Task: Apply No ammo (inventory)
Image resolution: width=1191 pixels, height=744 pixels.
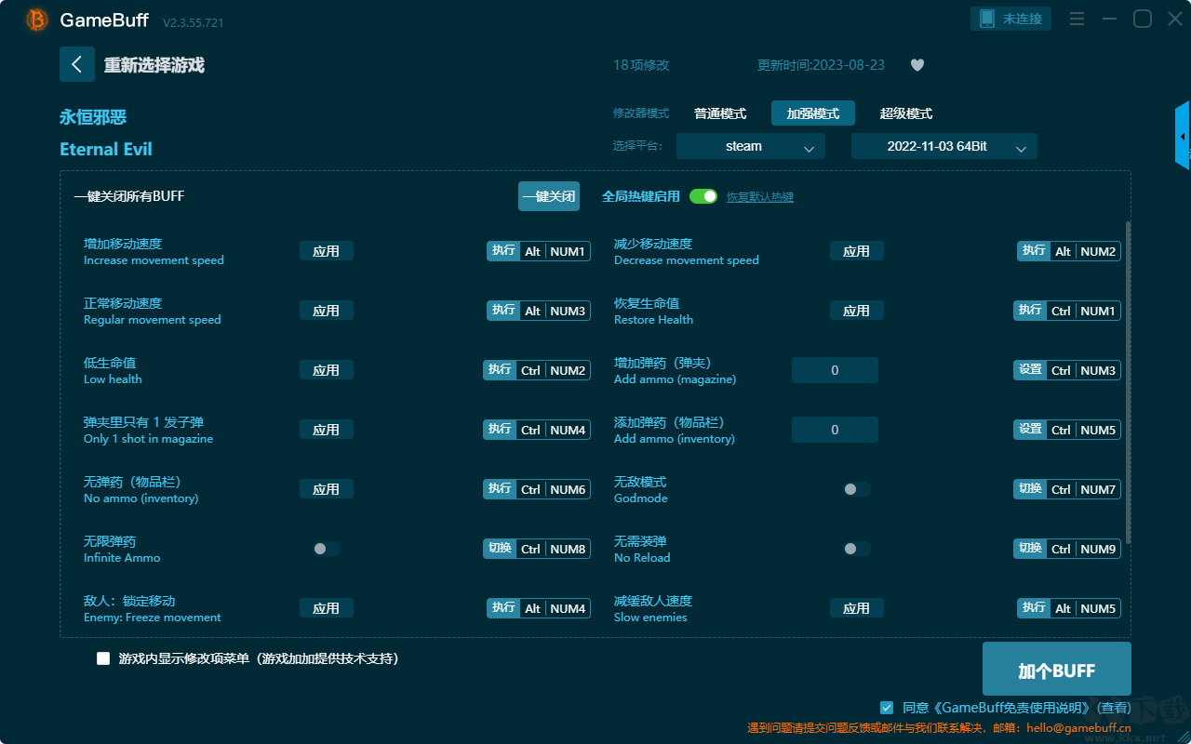Action: 327,489
